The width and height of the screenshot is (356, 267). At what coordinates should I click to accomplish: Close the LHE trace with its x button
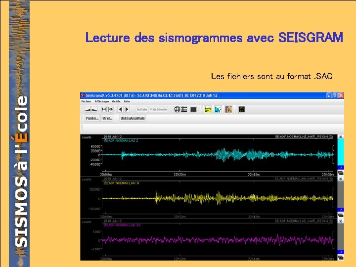click(341, 221)
